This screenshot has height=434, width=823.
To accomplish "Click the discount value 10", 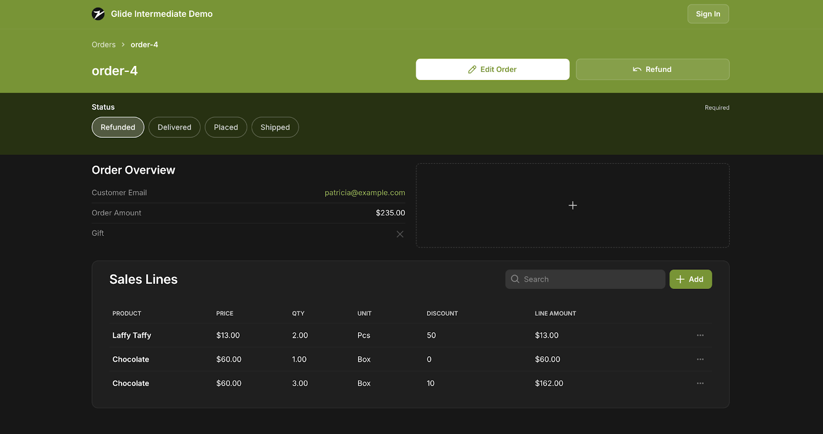I will coord(431,384).
